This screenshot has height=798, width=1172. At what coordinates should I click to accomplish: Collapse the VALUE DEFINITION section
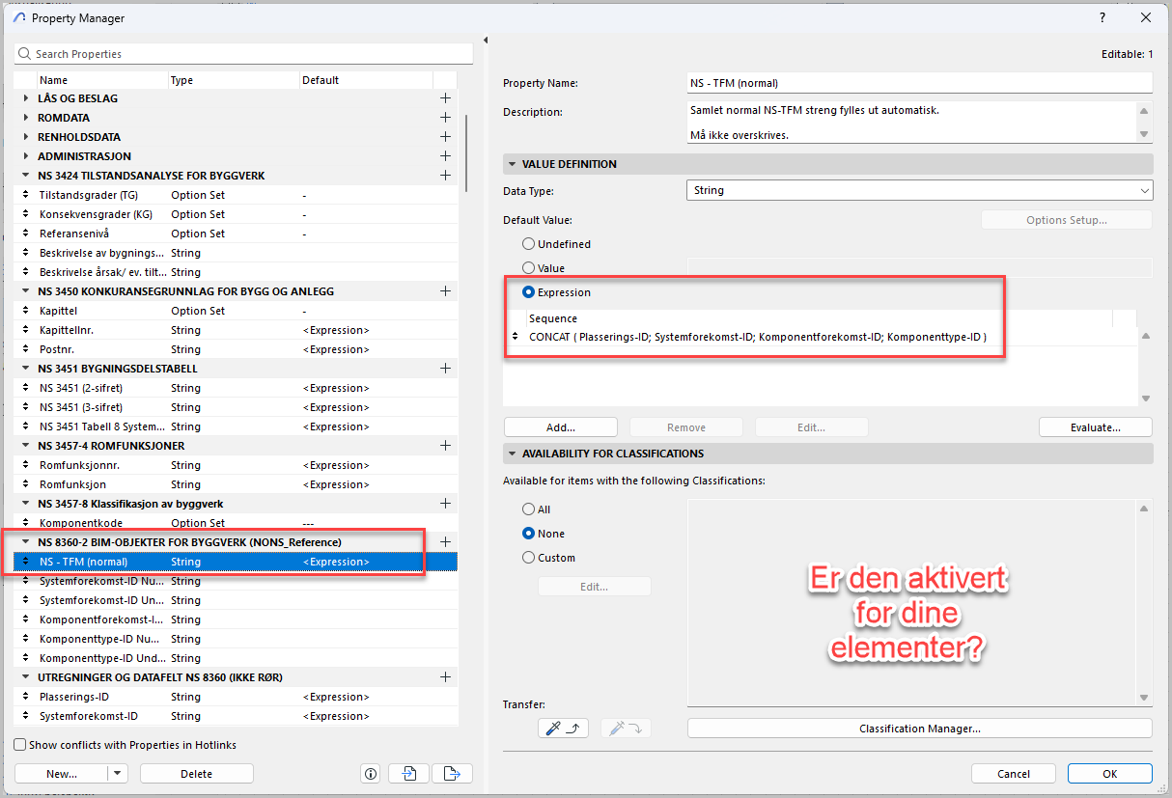click(511, 164)
